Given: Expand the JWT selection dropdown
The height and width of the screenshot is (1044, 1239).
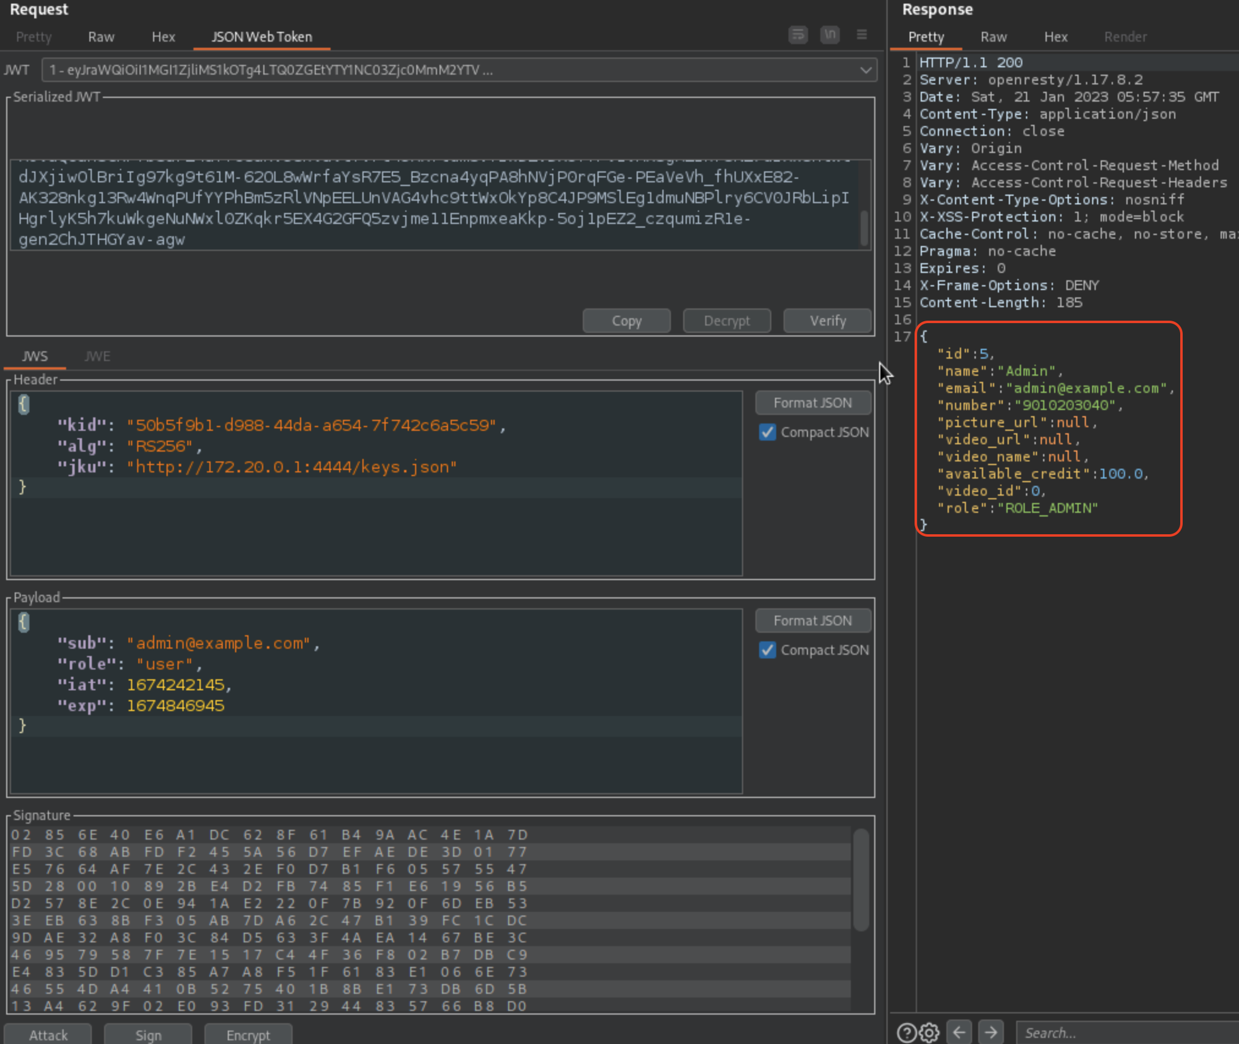Looking at the screenshot, I should 866,70.
